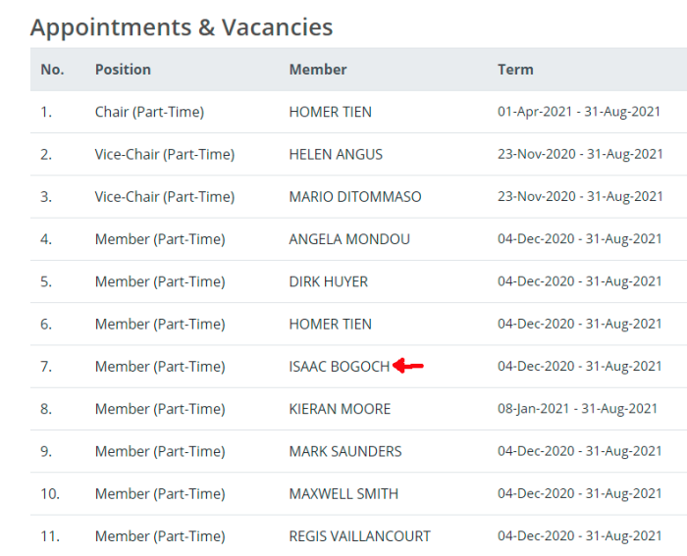Select member HOMER TIEN in Chair row
Image resolution: width=687 pixels, height=556 pixels.
pos(331,112)
